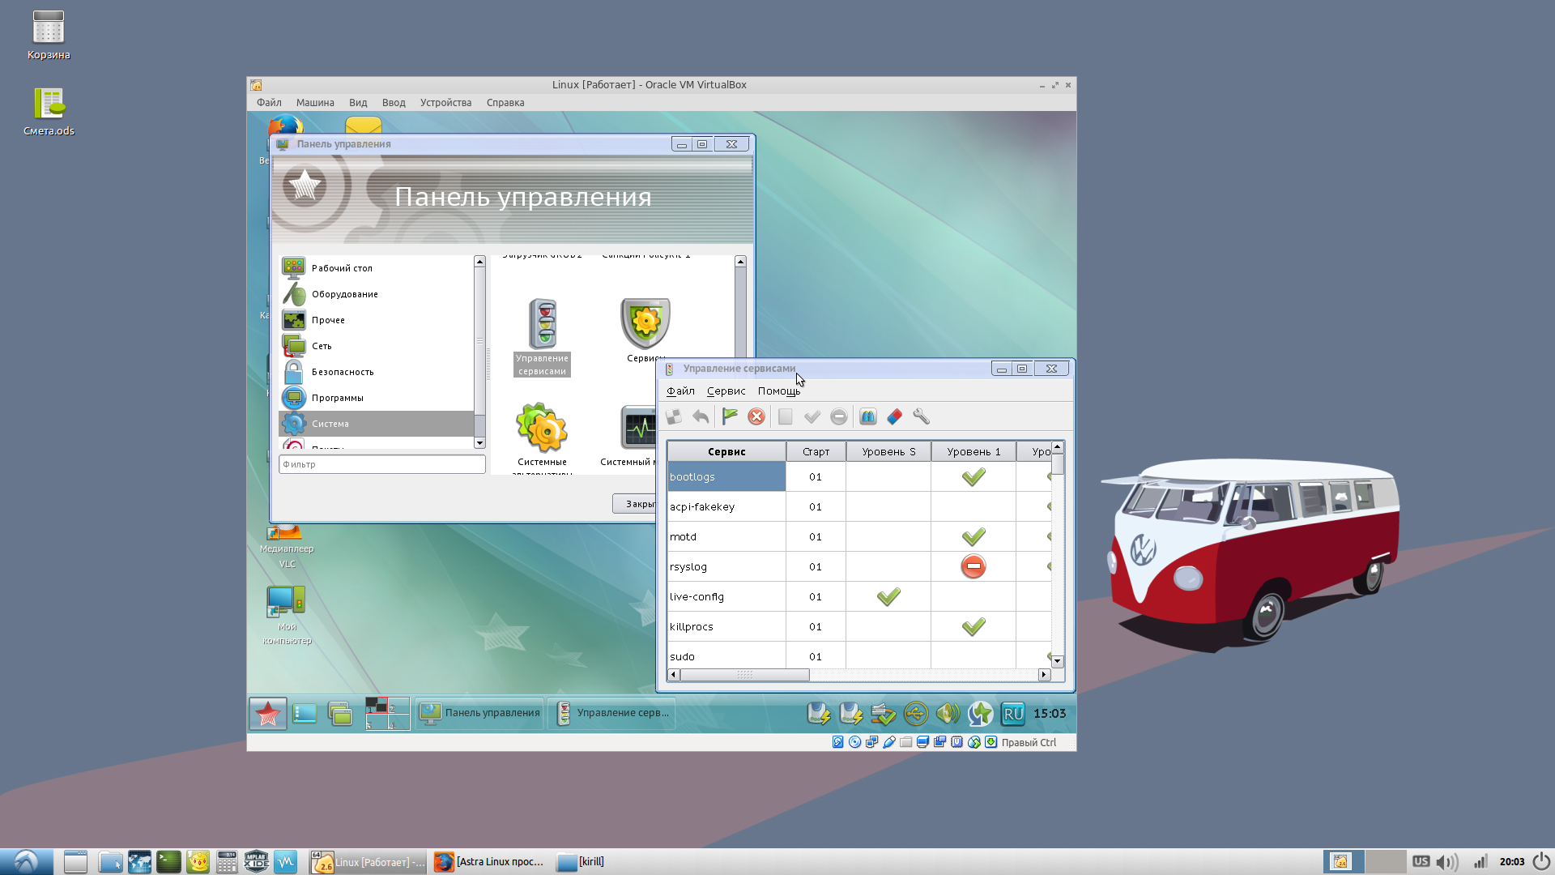Select Сеть category in control panel

coord(377,346)
